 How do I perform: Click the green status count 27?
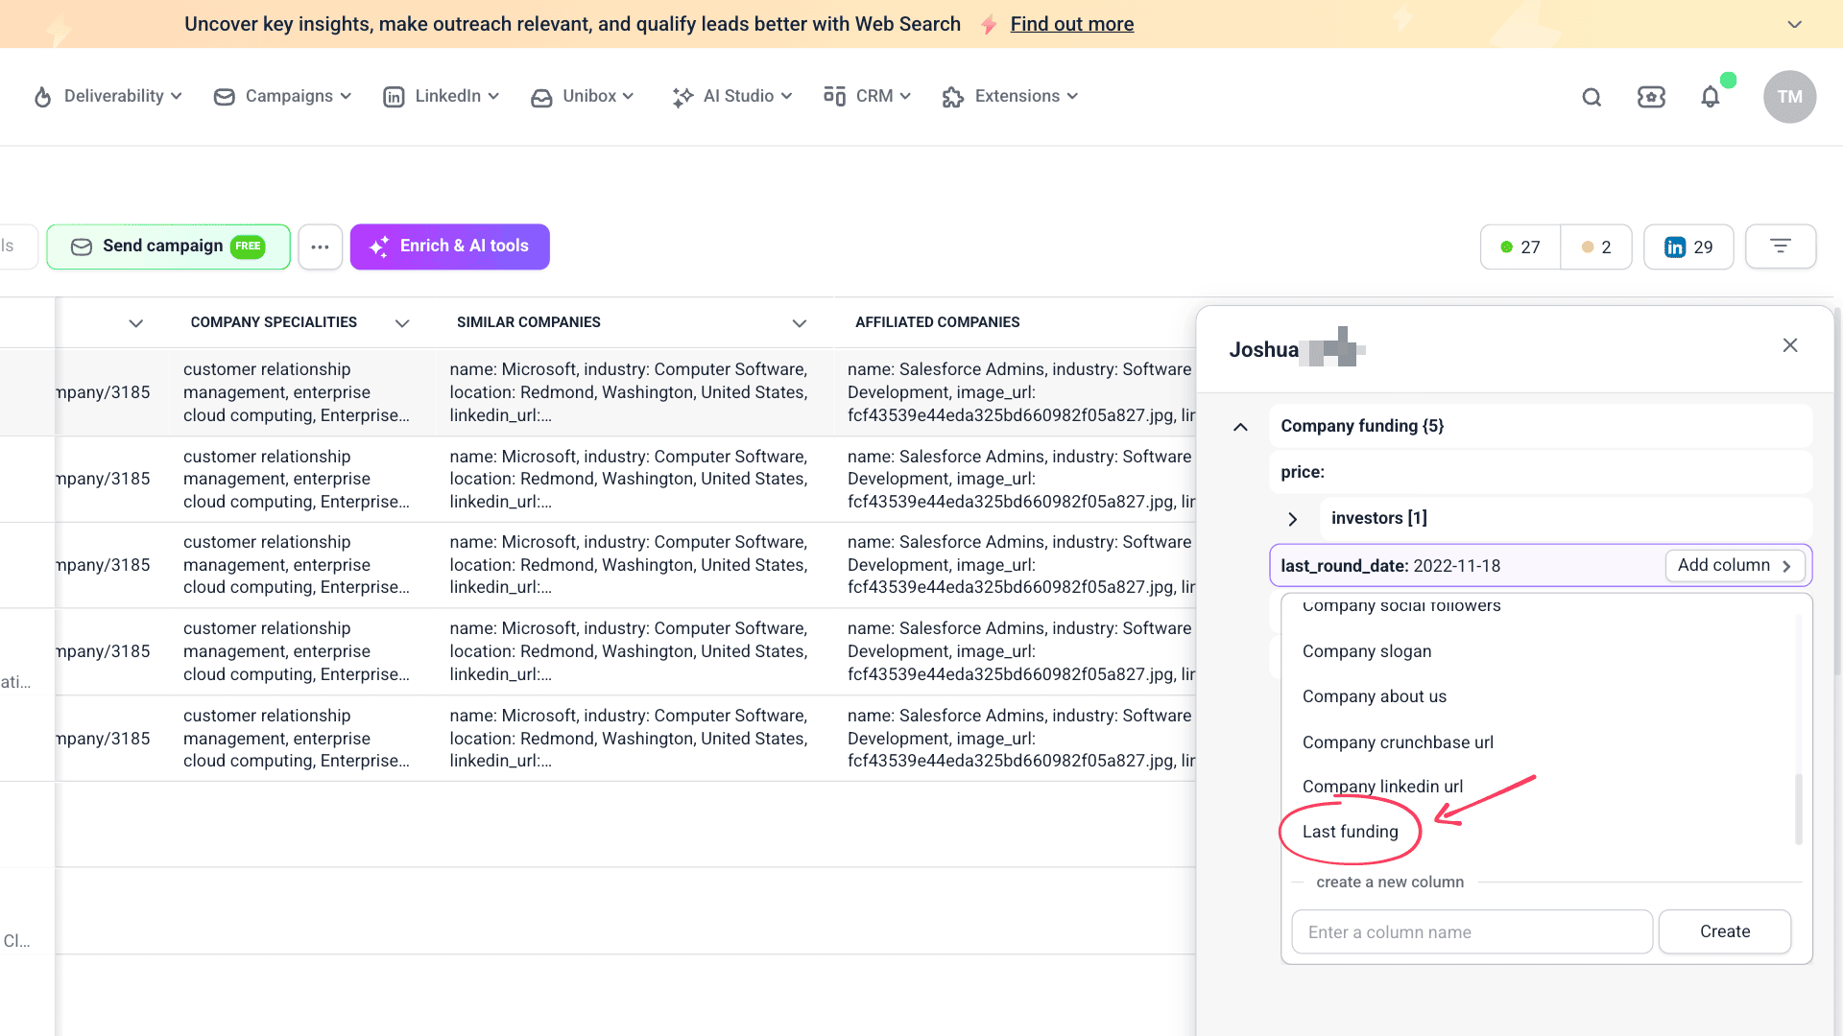pos(1520,247)
